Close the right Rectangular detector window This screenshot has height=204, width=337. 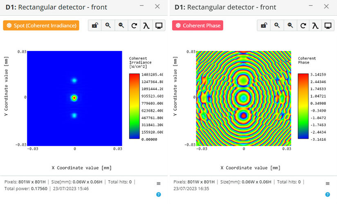tap(326, 7)
